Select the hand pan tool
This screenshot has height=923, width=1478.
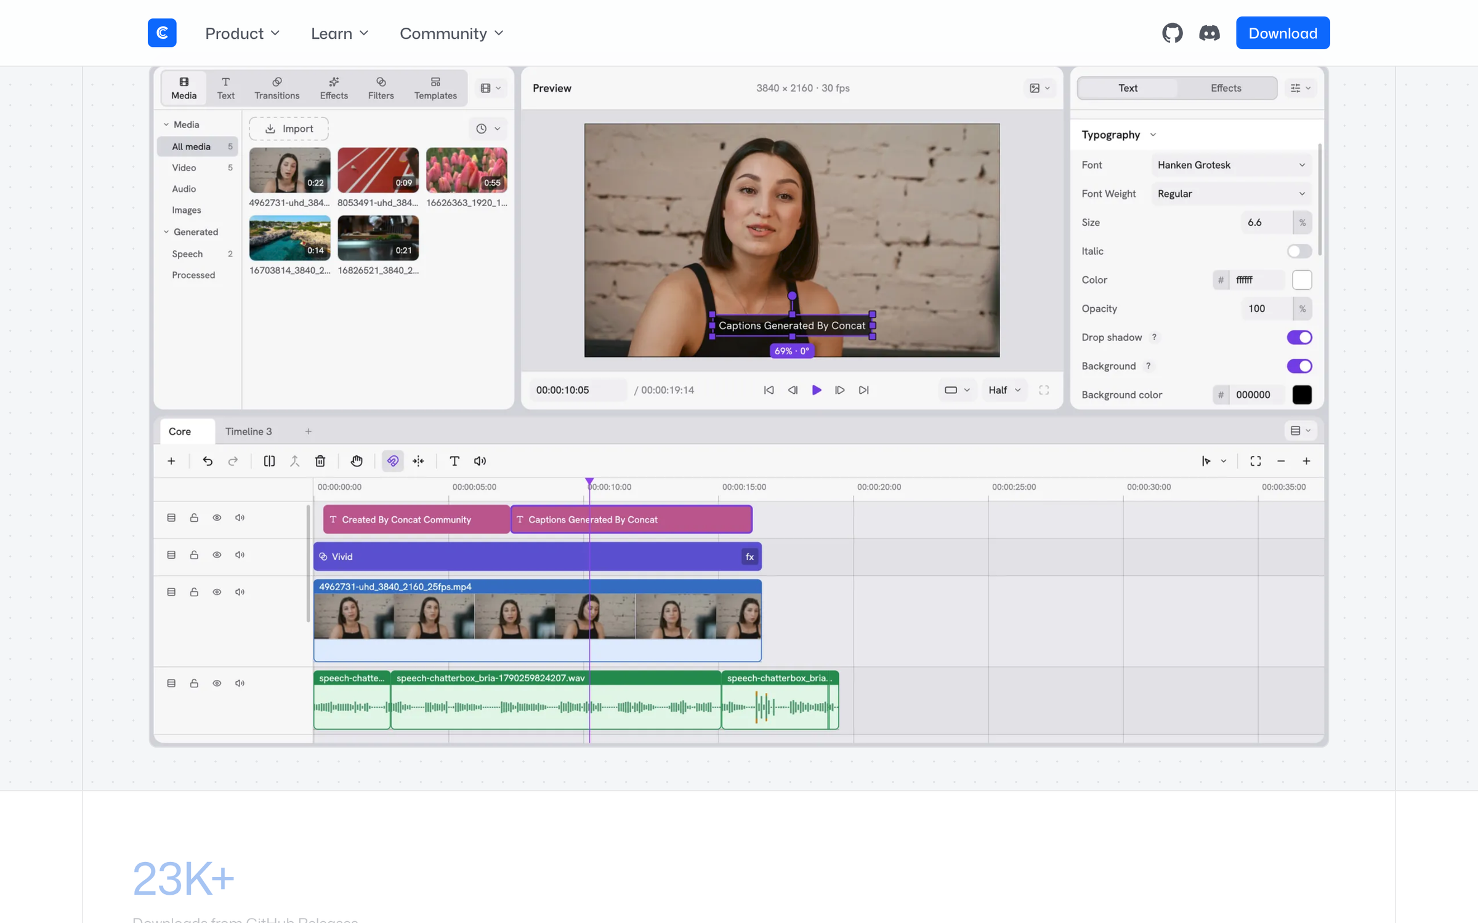tap(357, 461)
